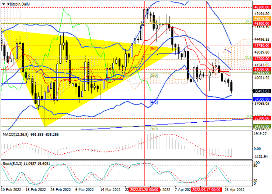Screen dimensions: 272x194
Task: Click the 23 Apr 2022 date label
Action: (x=235, y=189)
